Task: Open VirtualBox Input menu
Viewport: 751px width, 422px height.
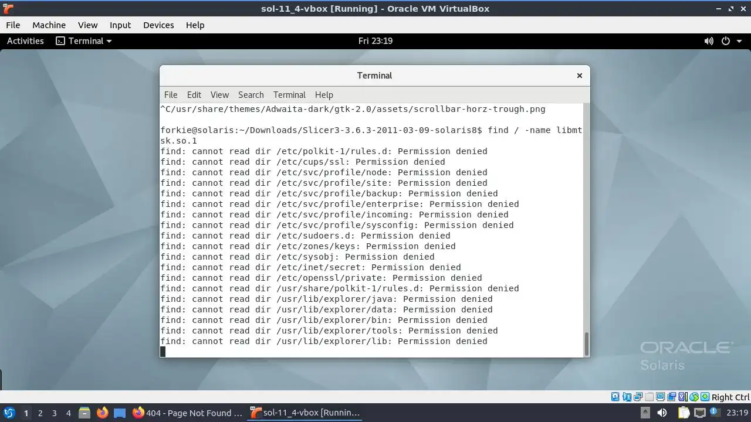Action: point(120,25)
